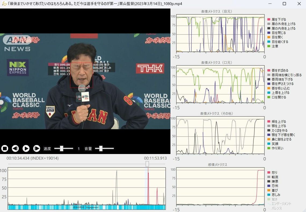Screen dimensions: 306x212
Task: Toggle 悲しみ in emotion metrics legend
Action: 274,195
